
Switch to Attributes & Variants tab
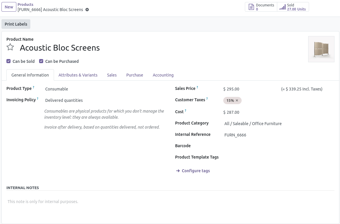pos(78,75)
